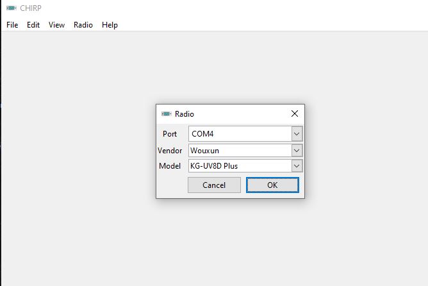The image size is (428, 286).
Task: Click the radio icon in the dialog title
Action: [x=166, y=114]
